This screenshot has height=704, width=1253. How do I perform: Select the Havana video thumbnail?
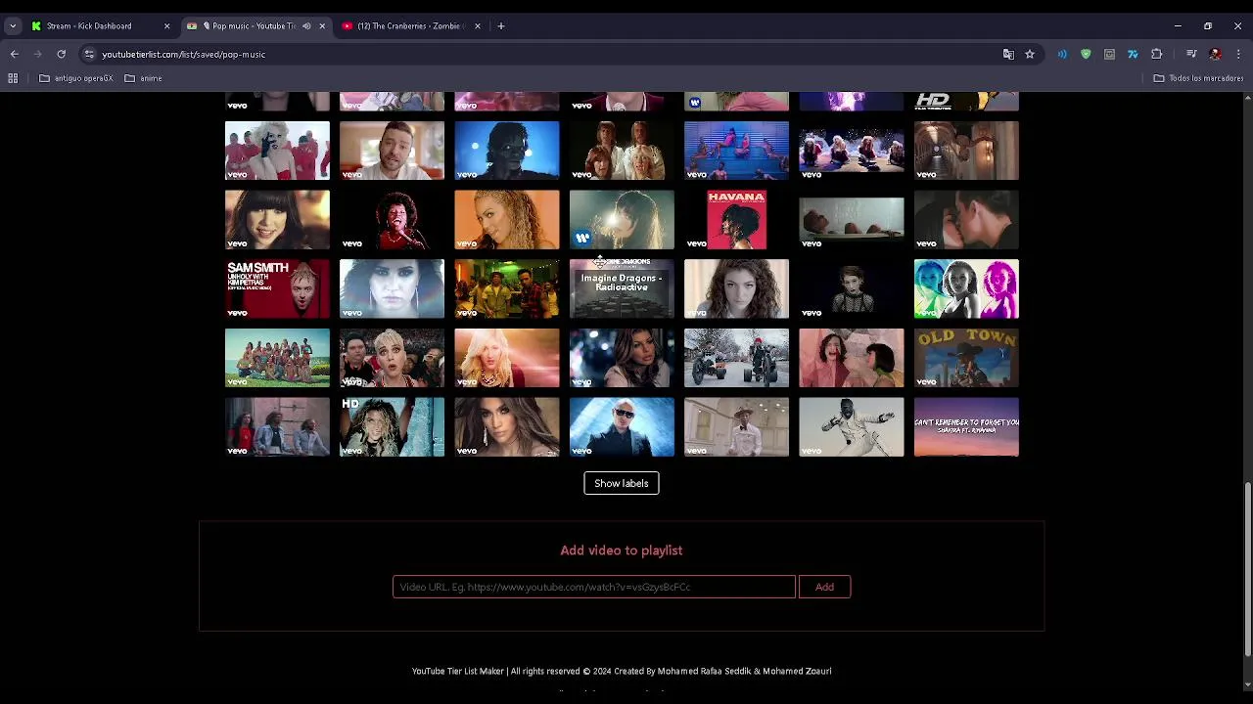tap(736, 220)
